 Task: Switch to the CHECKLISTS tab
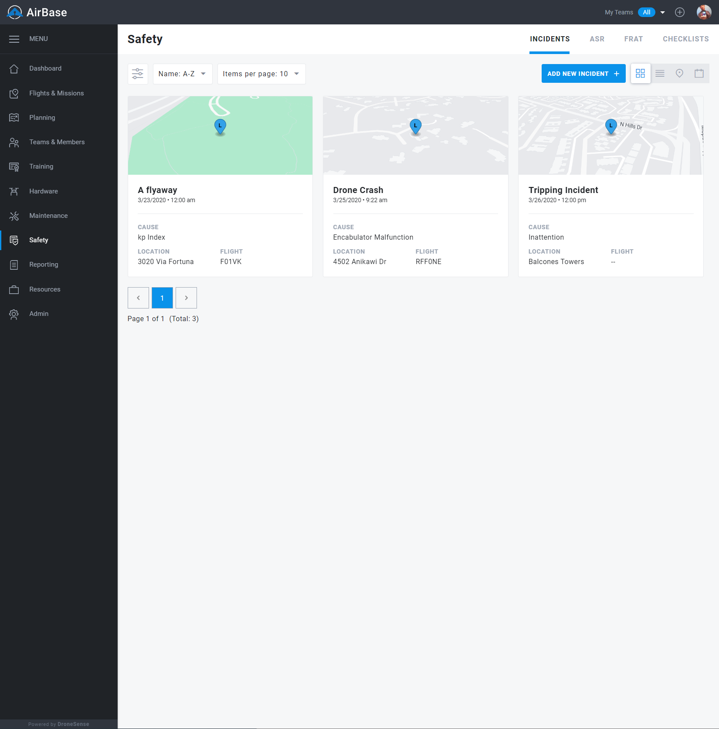[x=686, y=39]
